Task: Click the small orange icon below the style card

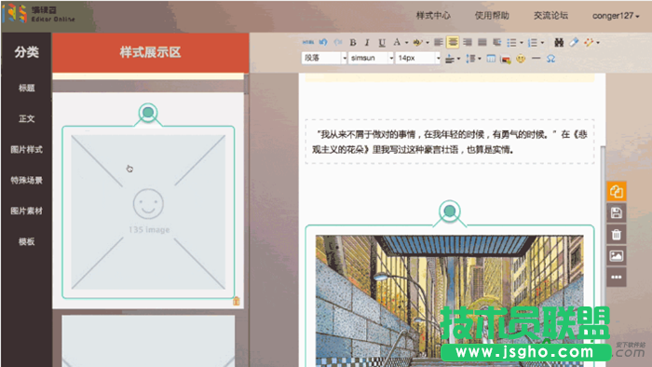Action: coord(237,301)
